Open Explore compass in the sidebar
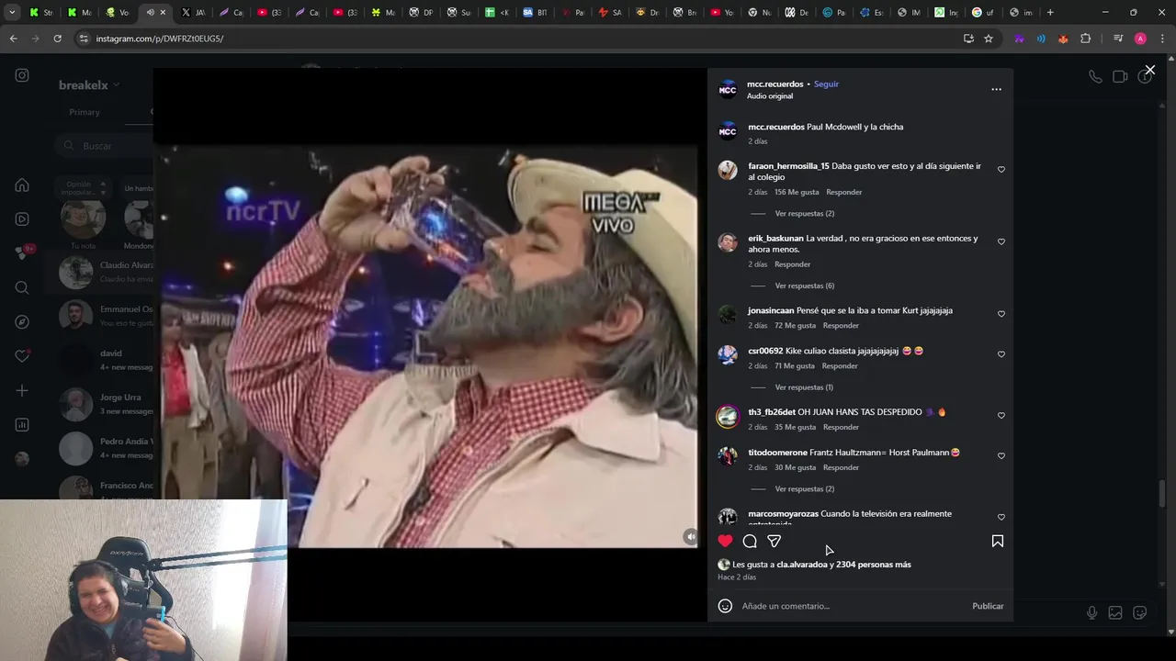Image resolution: width=1176 pixels, height=661 pixels. click(x=22, y=322)
